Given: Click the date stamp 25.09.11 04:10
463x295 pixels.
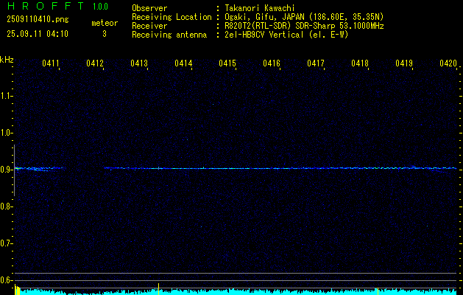Looking at the screenshot, I should tap(38, 34).
